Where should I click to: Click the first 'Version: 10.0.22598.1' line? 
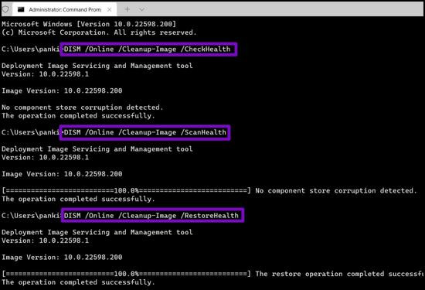point(46,74)
